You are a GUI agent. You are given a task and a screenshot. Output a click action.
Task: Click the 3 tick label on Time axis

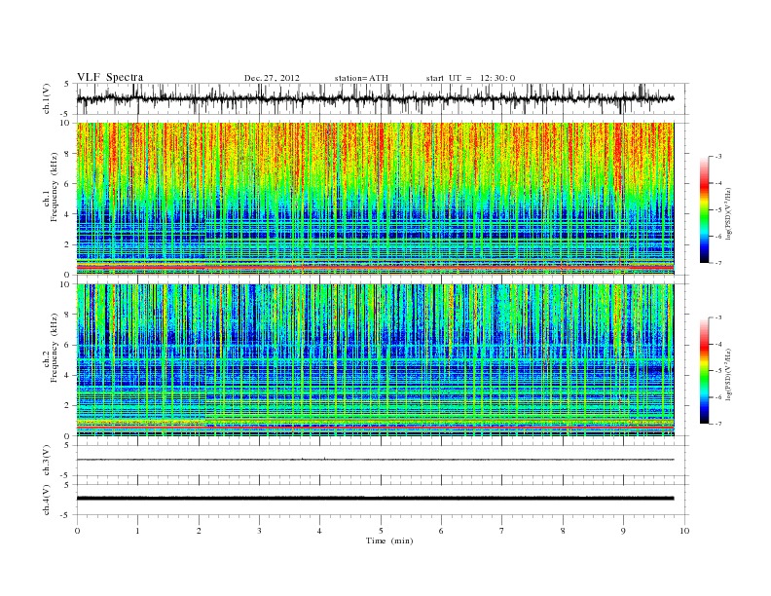pyautogui.click(x=259, y=531)
